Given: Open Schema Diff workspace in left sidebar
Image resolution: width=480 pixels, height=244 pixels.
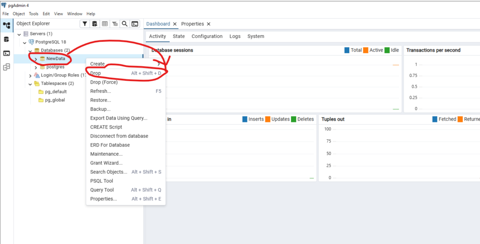Looking at the screenshot, I should (x=7, y=67).
